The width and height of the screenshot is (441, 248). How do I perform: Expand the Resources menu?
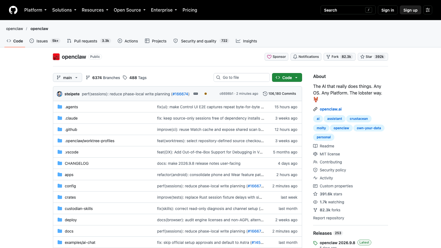click(x=95, y=10)
